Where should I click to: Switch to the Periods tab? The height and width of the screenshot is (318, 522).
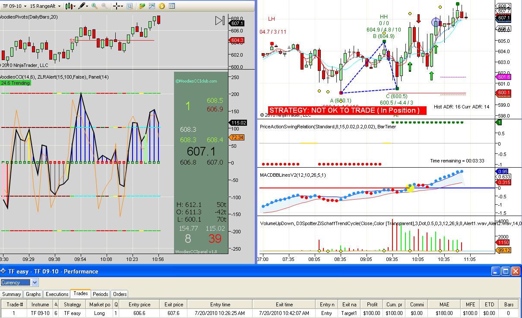101,294
